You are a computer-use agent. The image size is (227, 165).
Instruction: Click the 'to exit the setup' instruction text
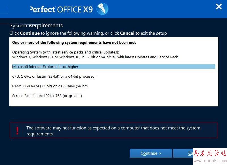tap(151, 33)
